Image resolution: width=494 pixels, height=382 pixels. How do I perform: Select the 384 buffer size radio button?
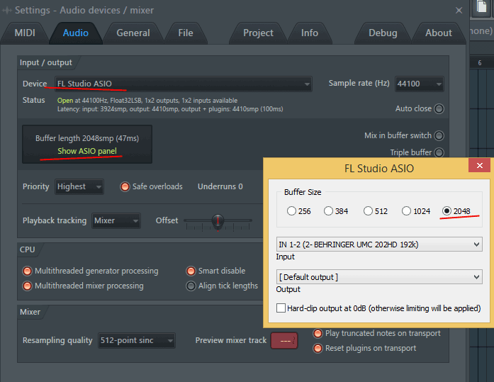pos(328,211)
